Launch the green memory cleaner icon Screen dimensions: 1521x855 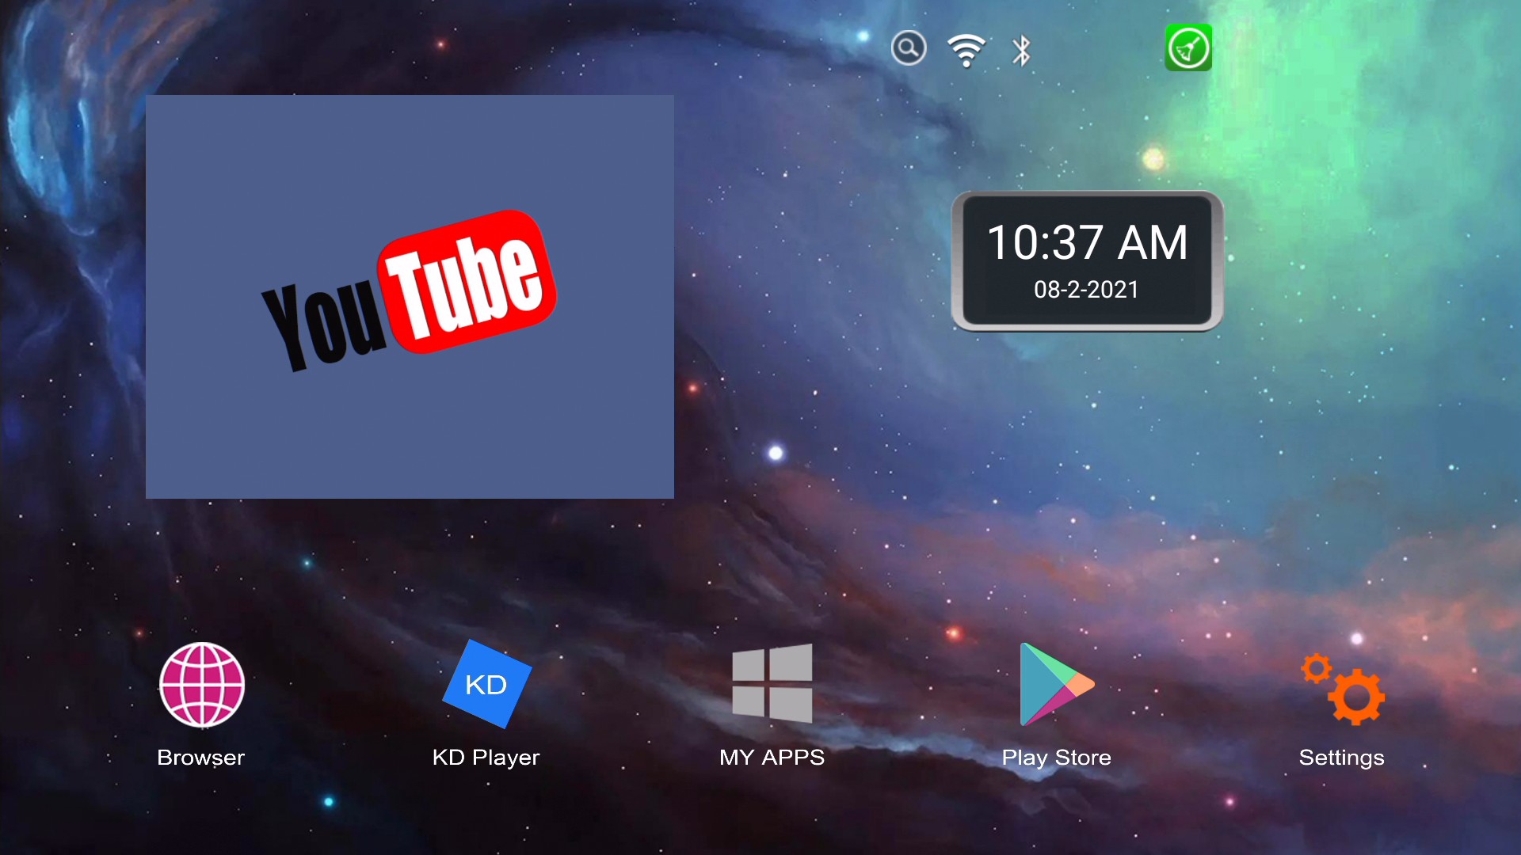click(1188, 48)
